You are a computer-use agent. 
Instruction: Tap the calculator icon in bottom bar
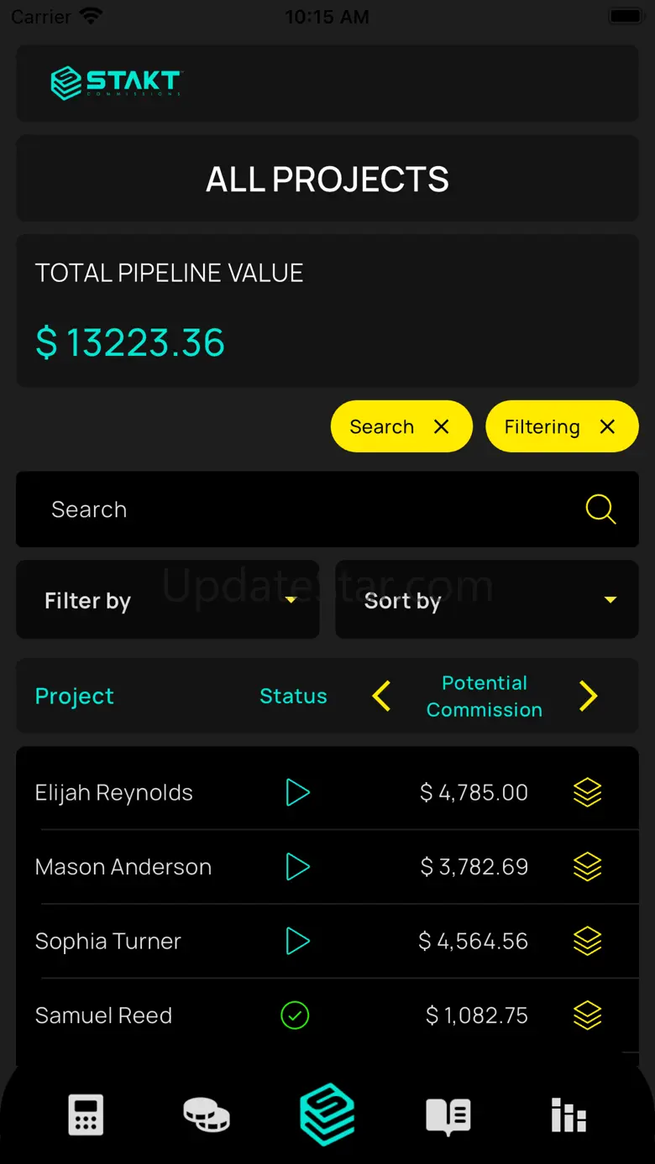(x=86, y=1115)
